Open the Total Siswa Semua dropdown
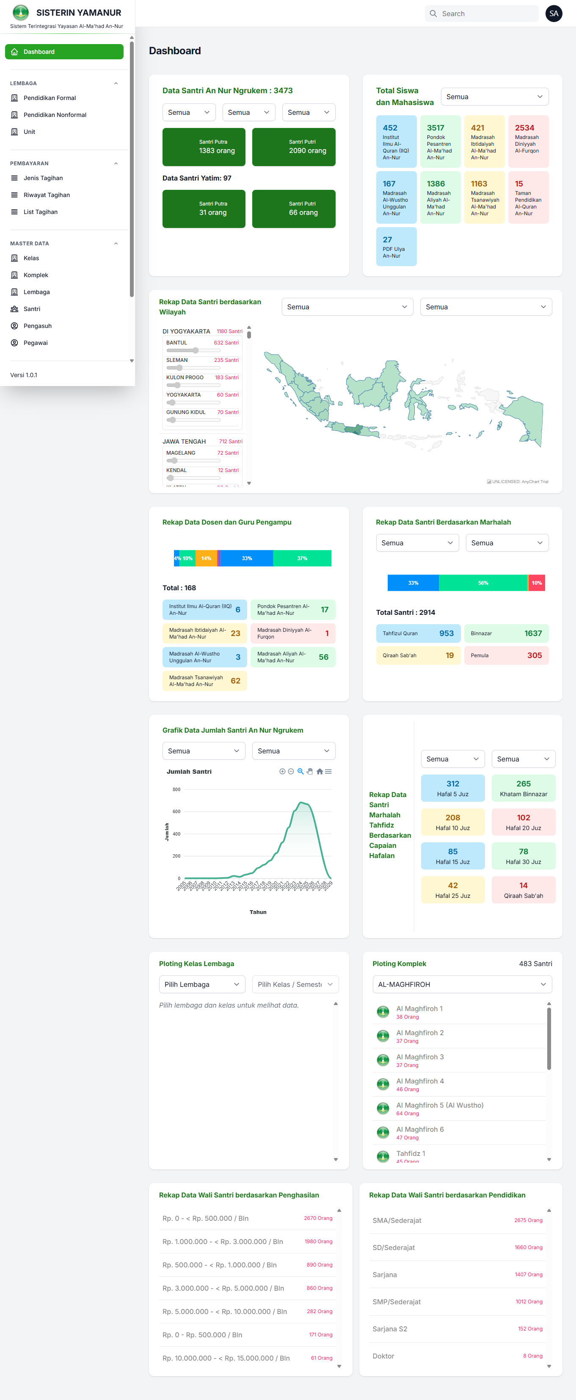Image resolution: width=576 pixels, height=1400 pixels. click(x=494, y=97)
